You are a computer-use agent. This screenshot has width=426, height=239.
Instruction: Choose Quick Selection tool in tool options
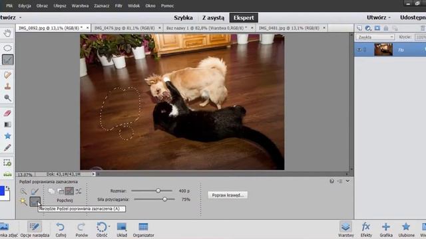tap(24, 191)
